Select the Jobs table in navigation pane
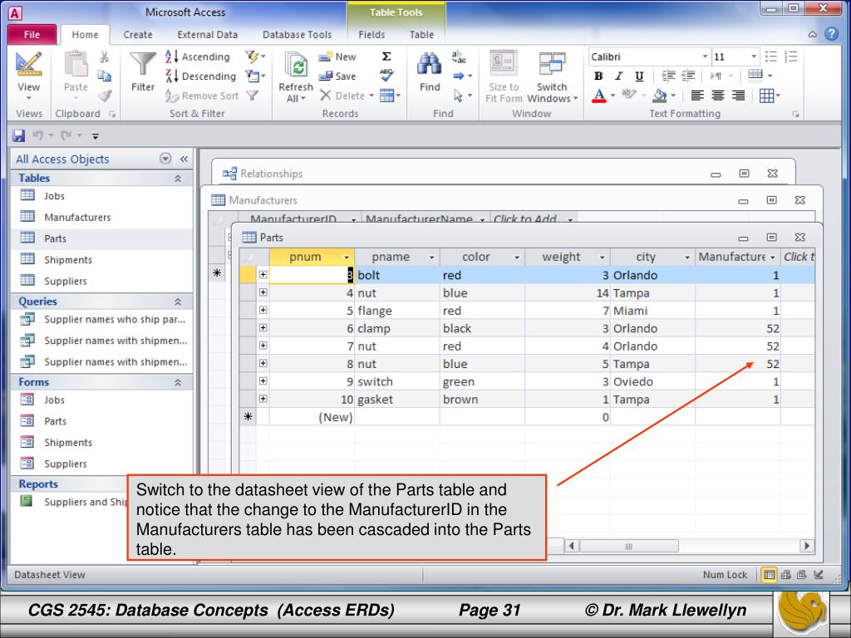851x638 pixels. click(x=54, y=196)
